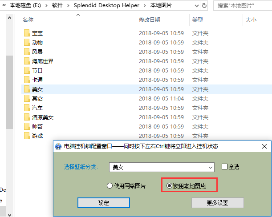The height and width of the screenshot is (217, 272).
Task: Select the 清凉美女 folder name
Action: (x=43, y=117)
